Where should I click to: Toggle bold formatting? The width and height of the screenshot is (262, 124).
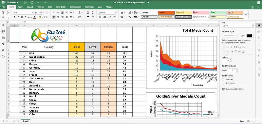14,17
